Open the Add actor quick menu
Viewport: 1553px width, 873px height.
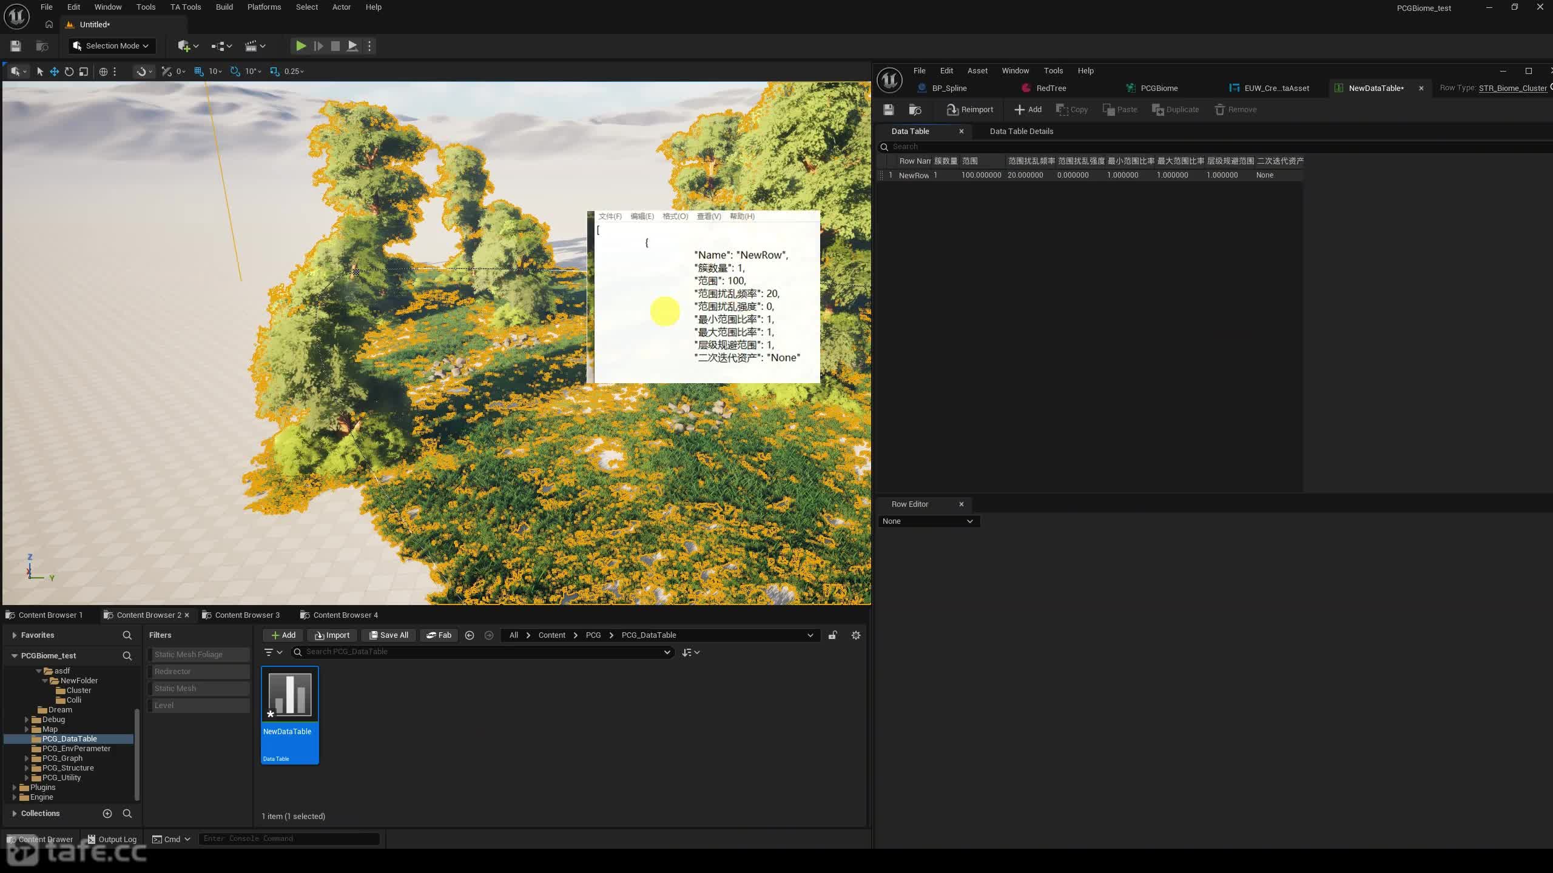(188, 46)
